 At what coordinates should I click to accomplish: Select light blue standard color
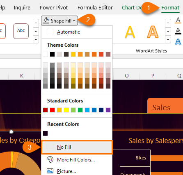[87, 110]
